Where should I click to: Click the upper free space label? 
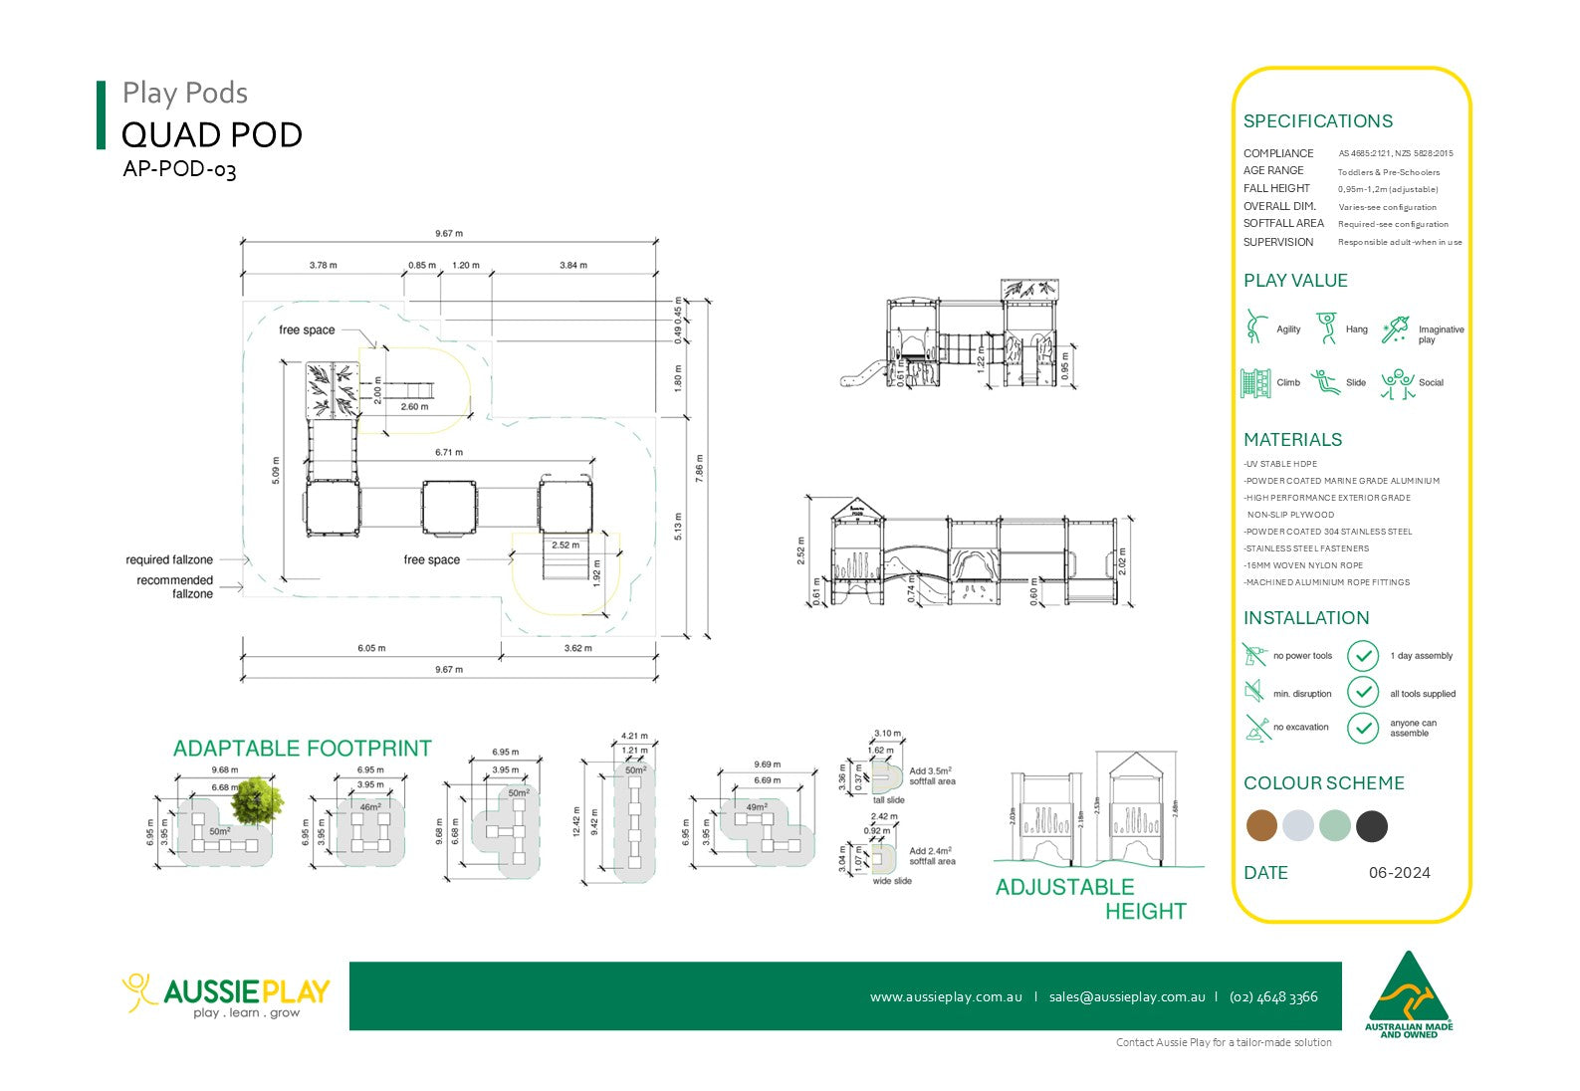pyautogui.click(x=307, y=330)
